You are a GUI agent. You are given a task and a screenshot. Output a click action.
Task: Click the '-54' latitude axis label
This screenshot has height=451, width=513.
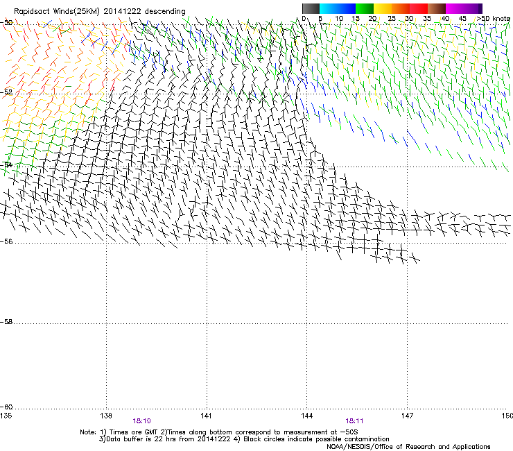click(6, 164)
